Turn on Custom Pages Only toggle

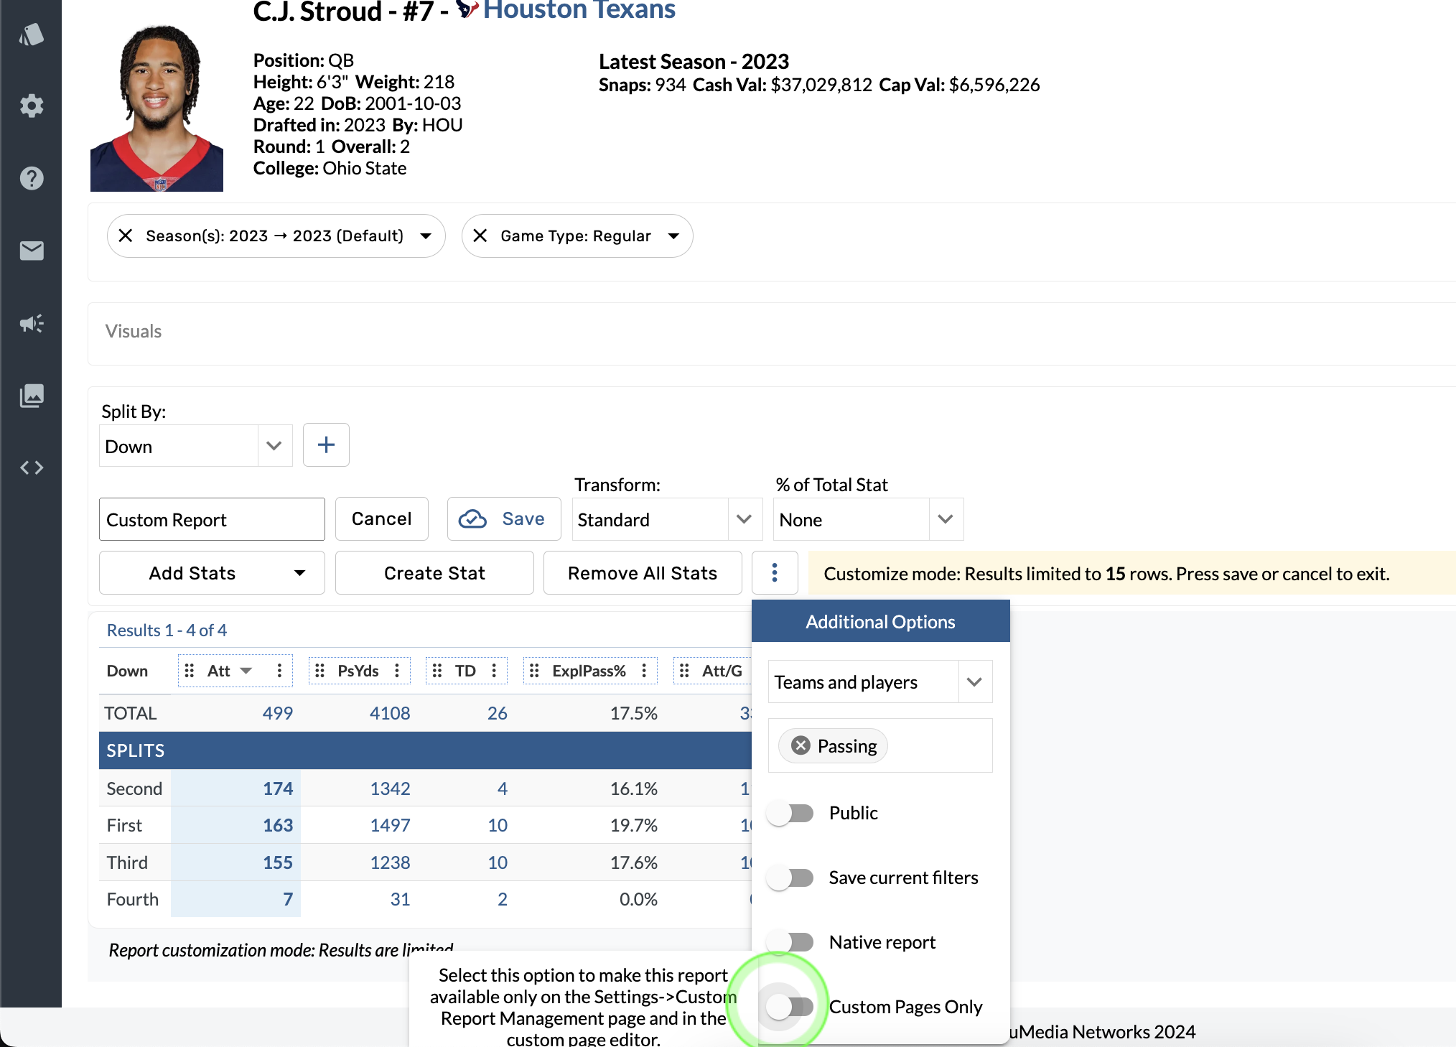790,1007
